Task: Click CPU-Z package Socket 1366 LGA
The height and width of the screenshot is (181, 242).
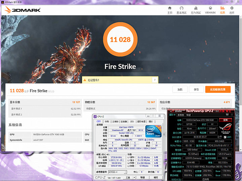Action: point(126,133)
